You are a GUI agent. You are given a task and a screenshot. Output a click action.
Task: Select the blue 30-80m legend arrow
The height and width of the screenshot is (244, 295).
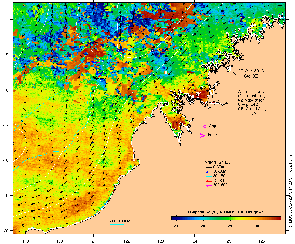tap(209, 172)
